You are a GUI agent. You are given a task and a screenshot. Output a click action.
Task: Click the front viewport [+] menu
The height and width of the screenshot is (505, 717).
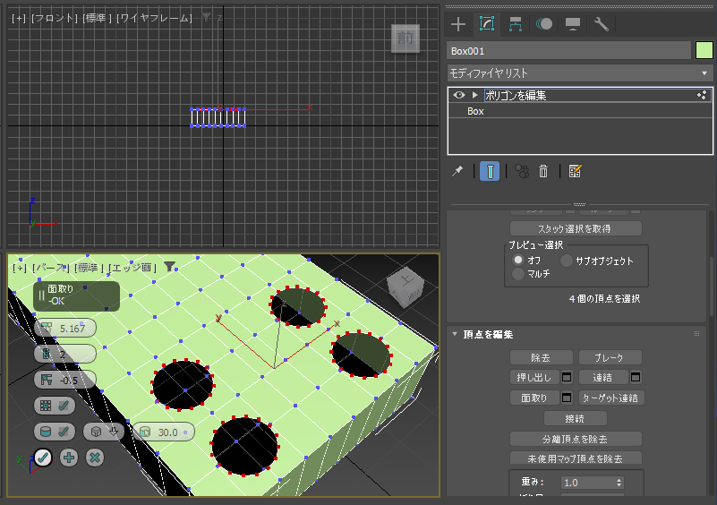pos(19,18)
